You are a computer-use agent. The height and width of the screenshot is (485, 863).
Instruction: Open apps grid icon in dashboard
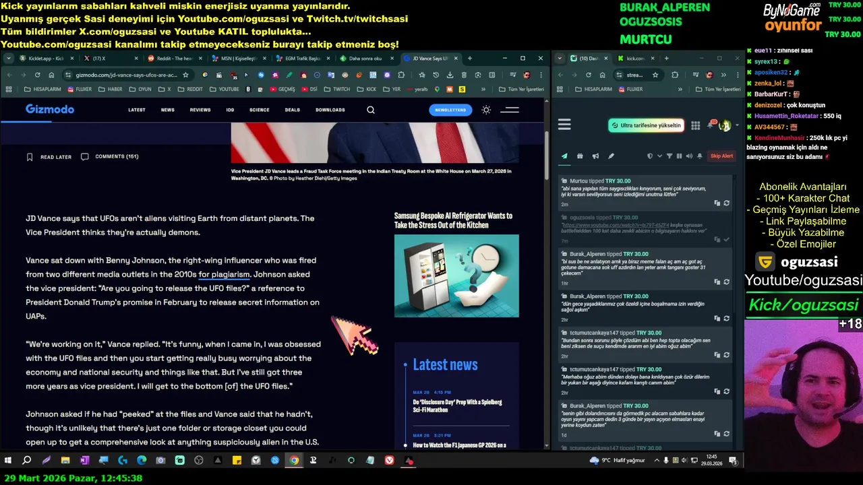[695, 125]
